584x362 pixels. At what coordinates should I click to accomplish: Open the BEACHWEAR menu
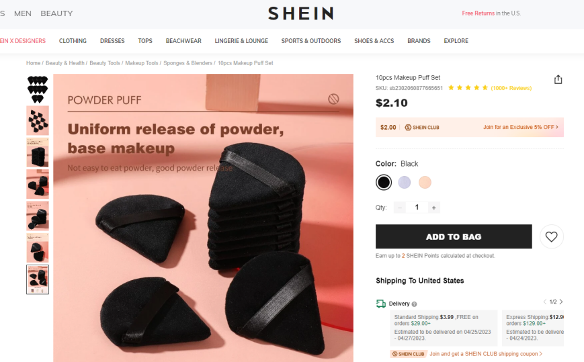[183, 41]
